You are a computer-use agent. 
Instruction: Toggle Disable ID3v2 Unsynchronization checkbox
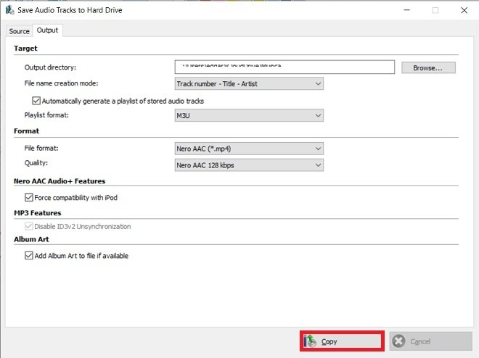pyautogui.click(x=29, y=226)
